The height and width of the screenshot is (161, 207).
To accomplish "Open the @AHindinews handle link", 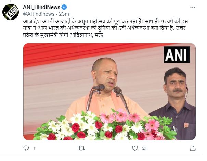I will click(39, 14).
